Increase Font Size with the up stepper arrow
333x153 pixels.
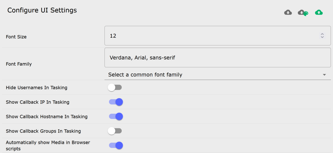pyautogui.click(x=322, y=34)
